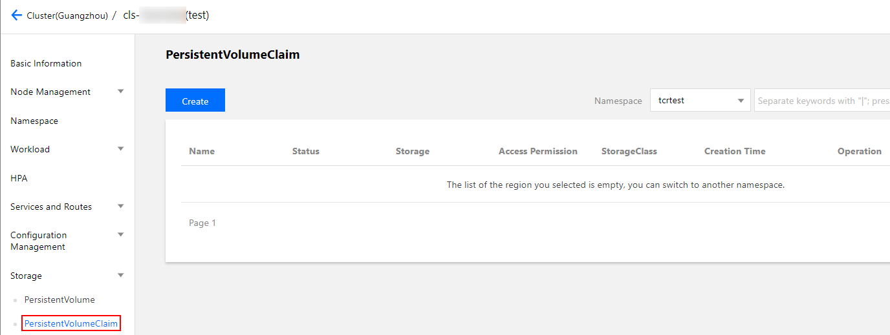Click the Creation Time column header
This screenshot has height=335, width=890.
pos(735,151)
